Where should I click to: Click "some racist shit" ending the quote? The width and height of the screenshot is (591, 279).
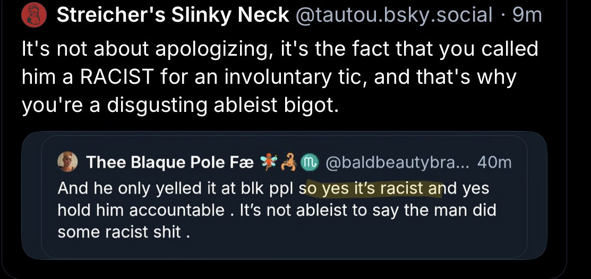pos(123,232)
